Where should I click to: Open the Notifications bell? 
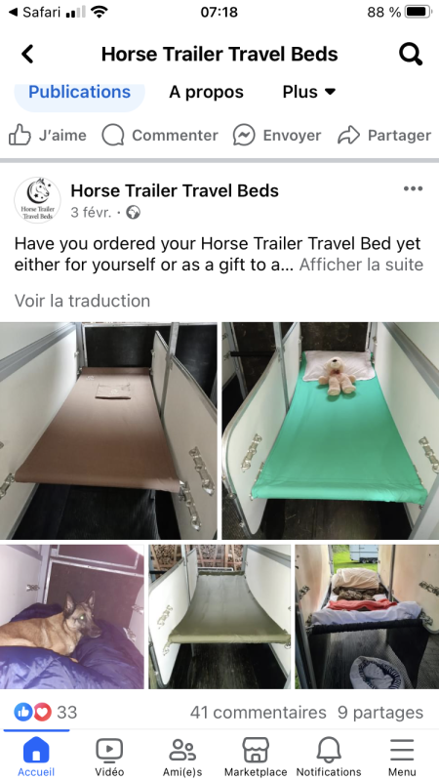tap(329, 757)
